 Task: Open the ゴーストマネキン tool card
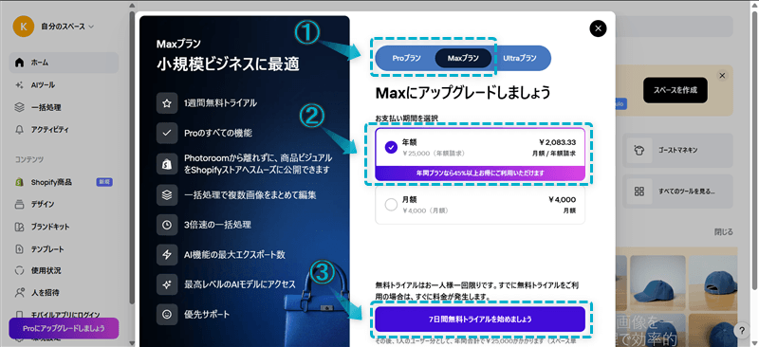click(x=677, y=151)
